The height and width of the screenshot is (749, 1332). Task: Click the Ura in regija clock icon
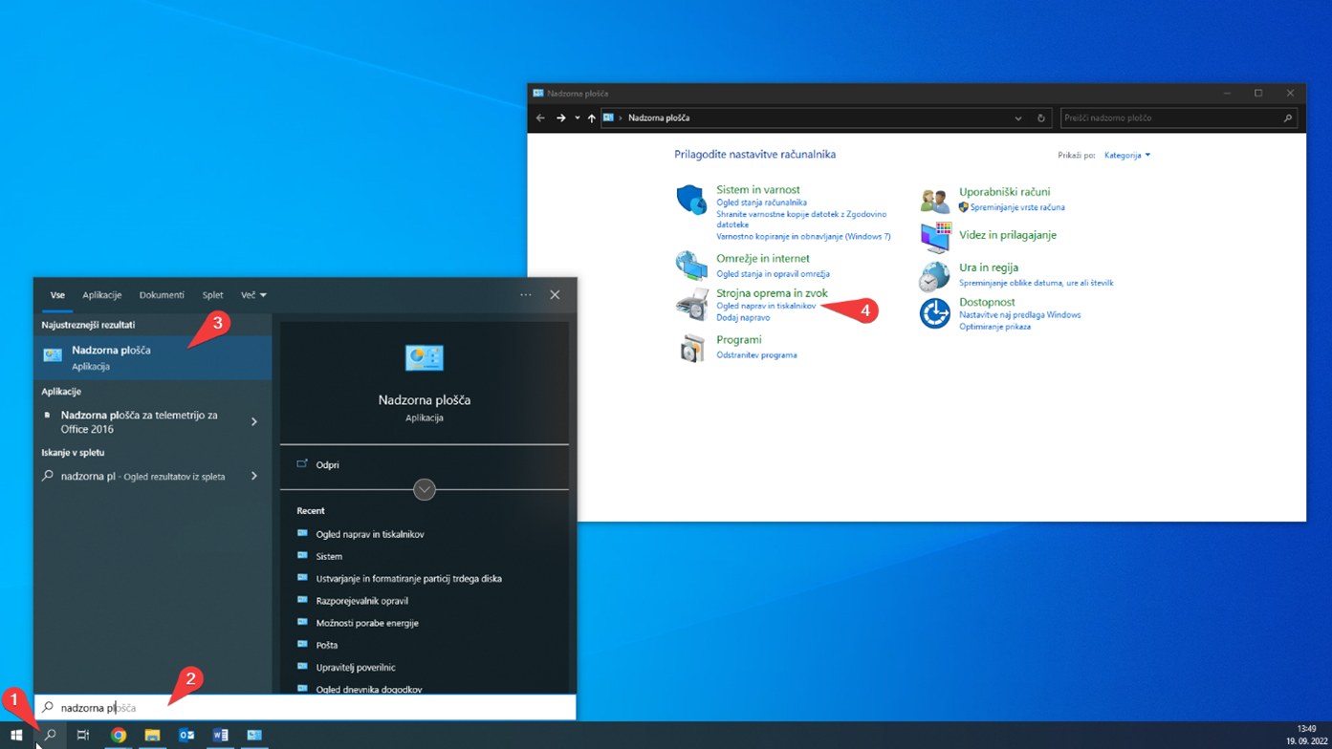pyautogui.click(x=934, y=276)
